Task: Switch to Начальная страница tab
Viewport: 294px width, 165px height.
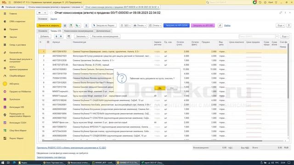Action: click(13, 7)
